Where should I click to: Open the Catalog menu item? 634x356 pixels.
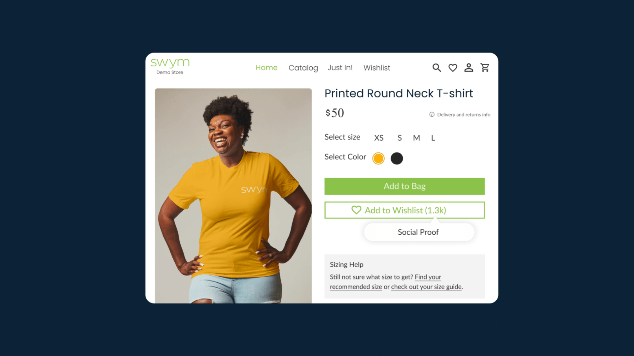pos(303,68)
